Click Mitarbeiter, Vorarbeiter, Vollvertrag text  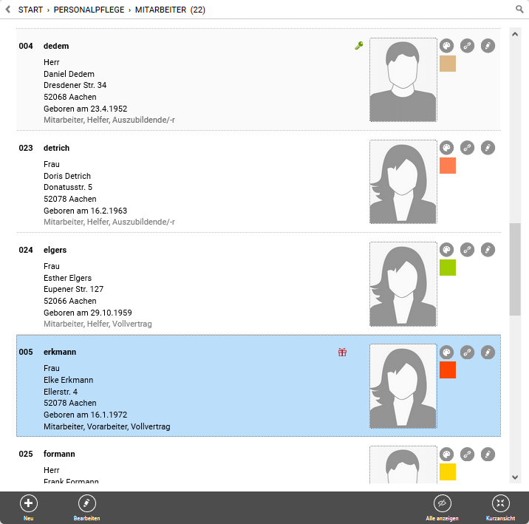tap(107, 426)
